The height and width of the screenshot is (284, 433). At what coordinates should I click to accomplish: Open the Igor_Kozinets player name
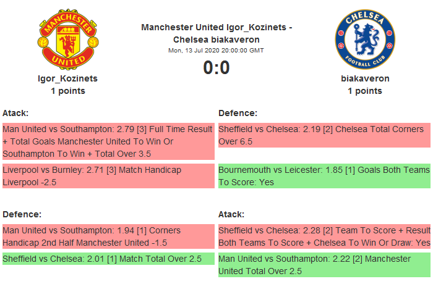point(67,78)
